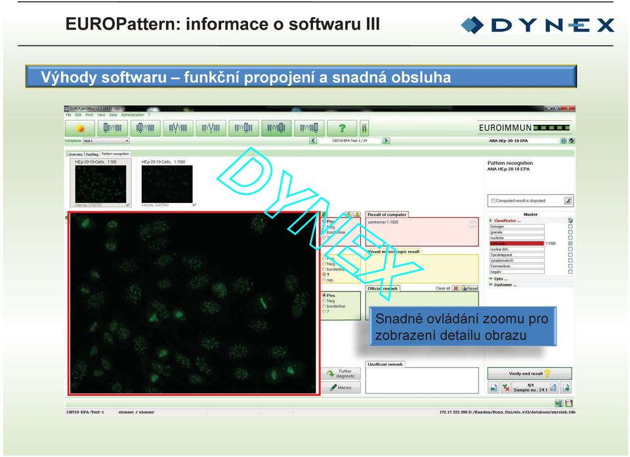
Task: Click the EUROLabOffice application icon in the title bar
Action: click(66, 108)
